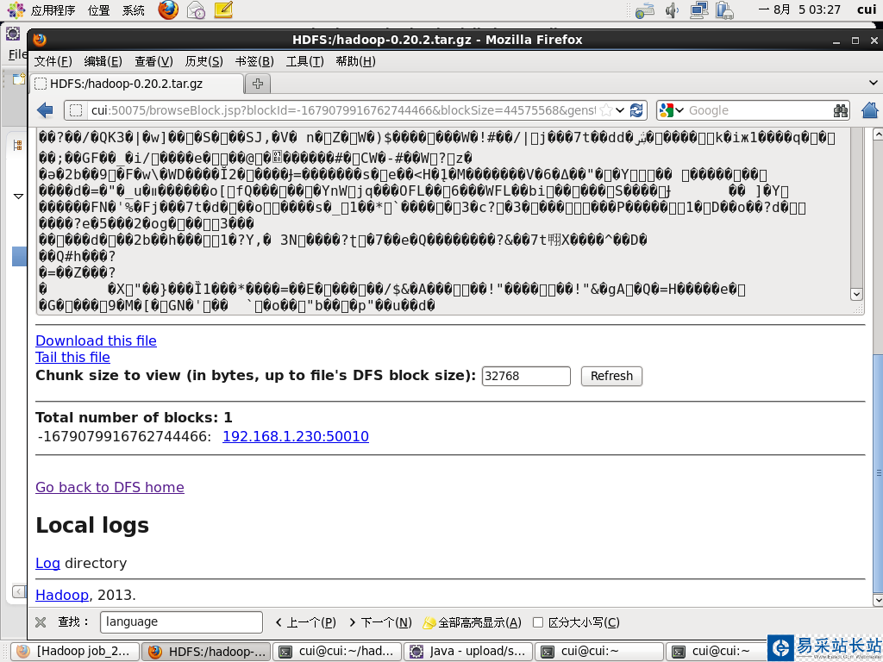Viewport: 883px width, 662px height.
Task: Switch to cui@cui:~/had... terminal window
Action: pyautogui.click(x=337, y=652)
